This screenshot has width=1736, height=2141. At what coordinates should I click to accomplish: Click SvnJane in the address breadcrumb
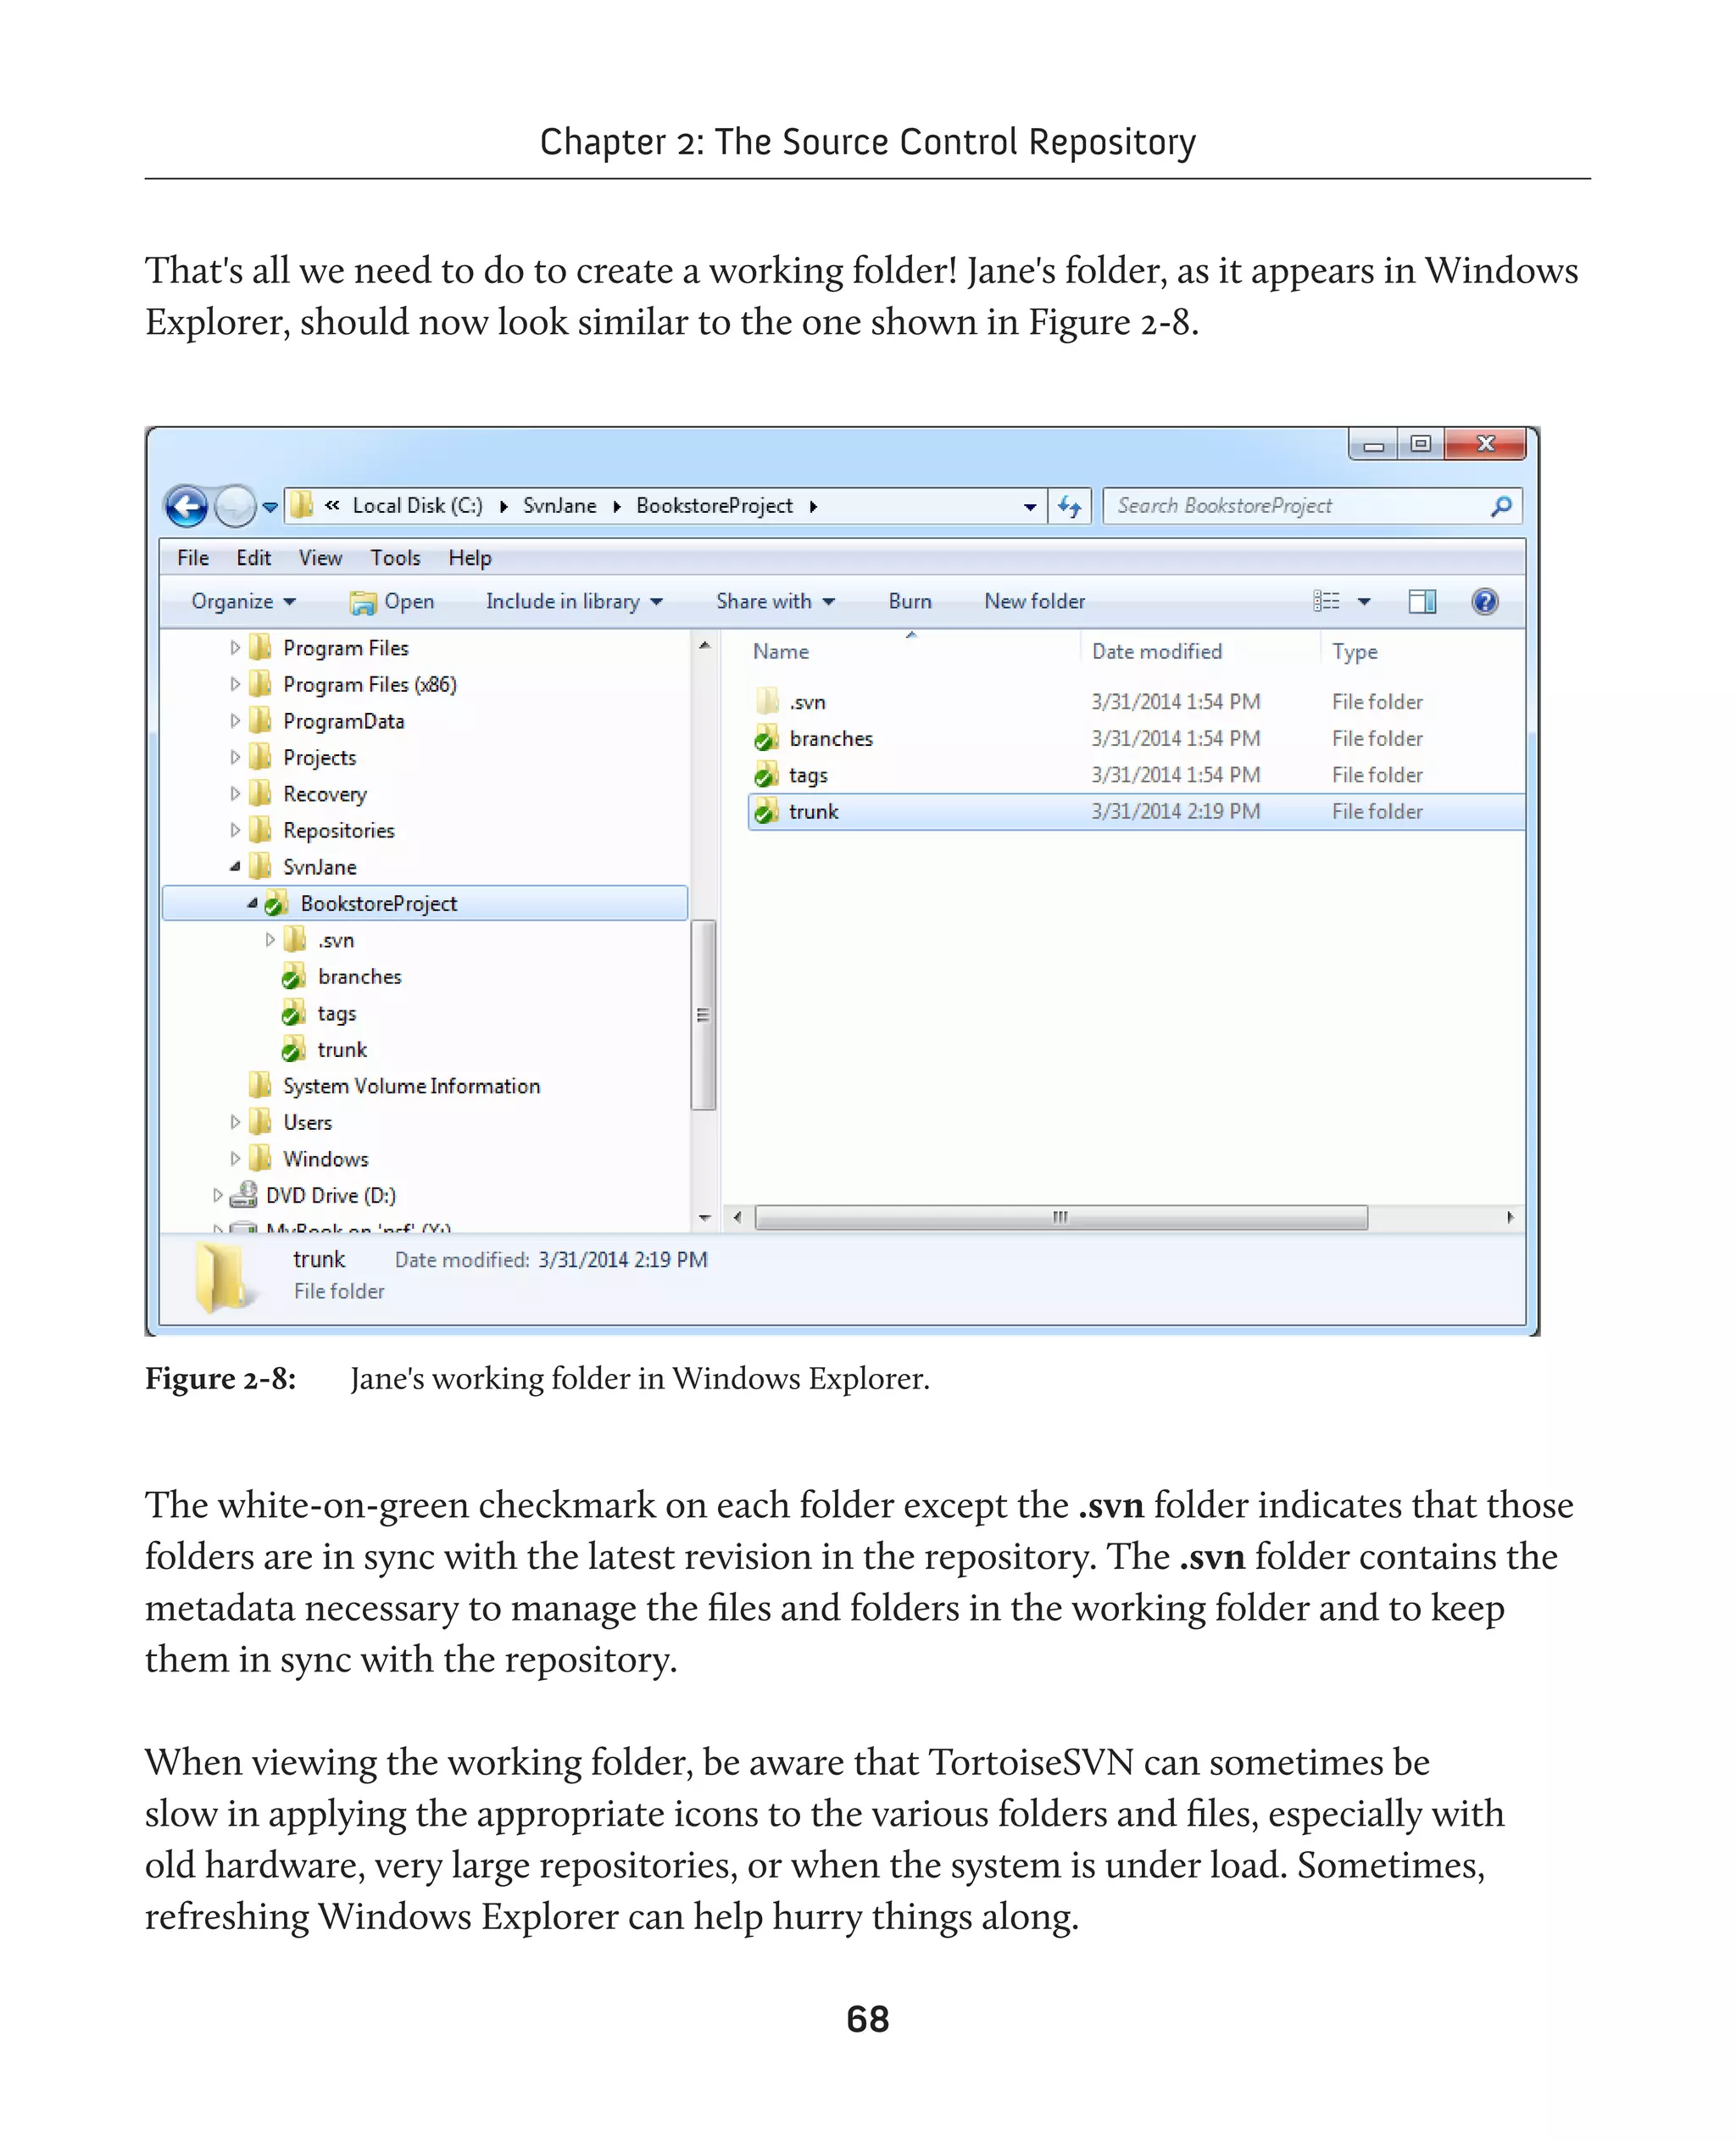click(x=559, y=506)
